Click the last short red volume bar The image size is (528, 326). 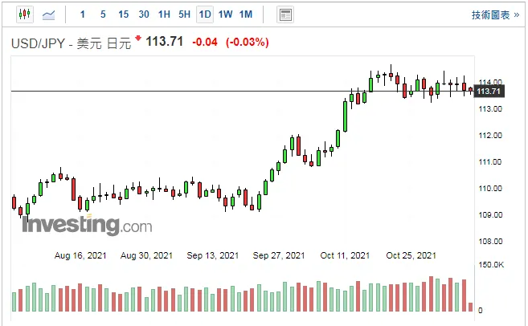[470, 307]
